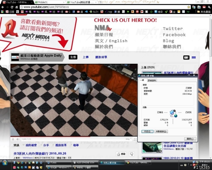The width and height of the screenshot is (212, 170).
Task: Click the browser forward arrow
Action: [7, 7]
